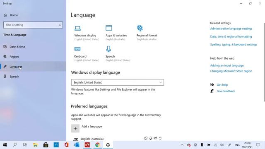The image size is (265, 149).
Task: Focus the Find a setting search box
Action: point(33,25)
